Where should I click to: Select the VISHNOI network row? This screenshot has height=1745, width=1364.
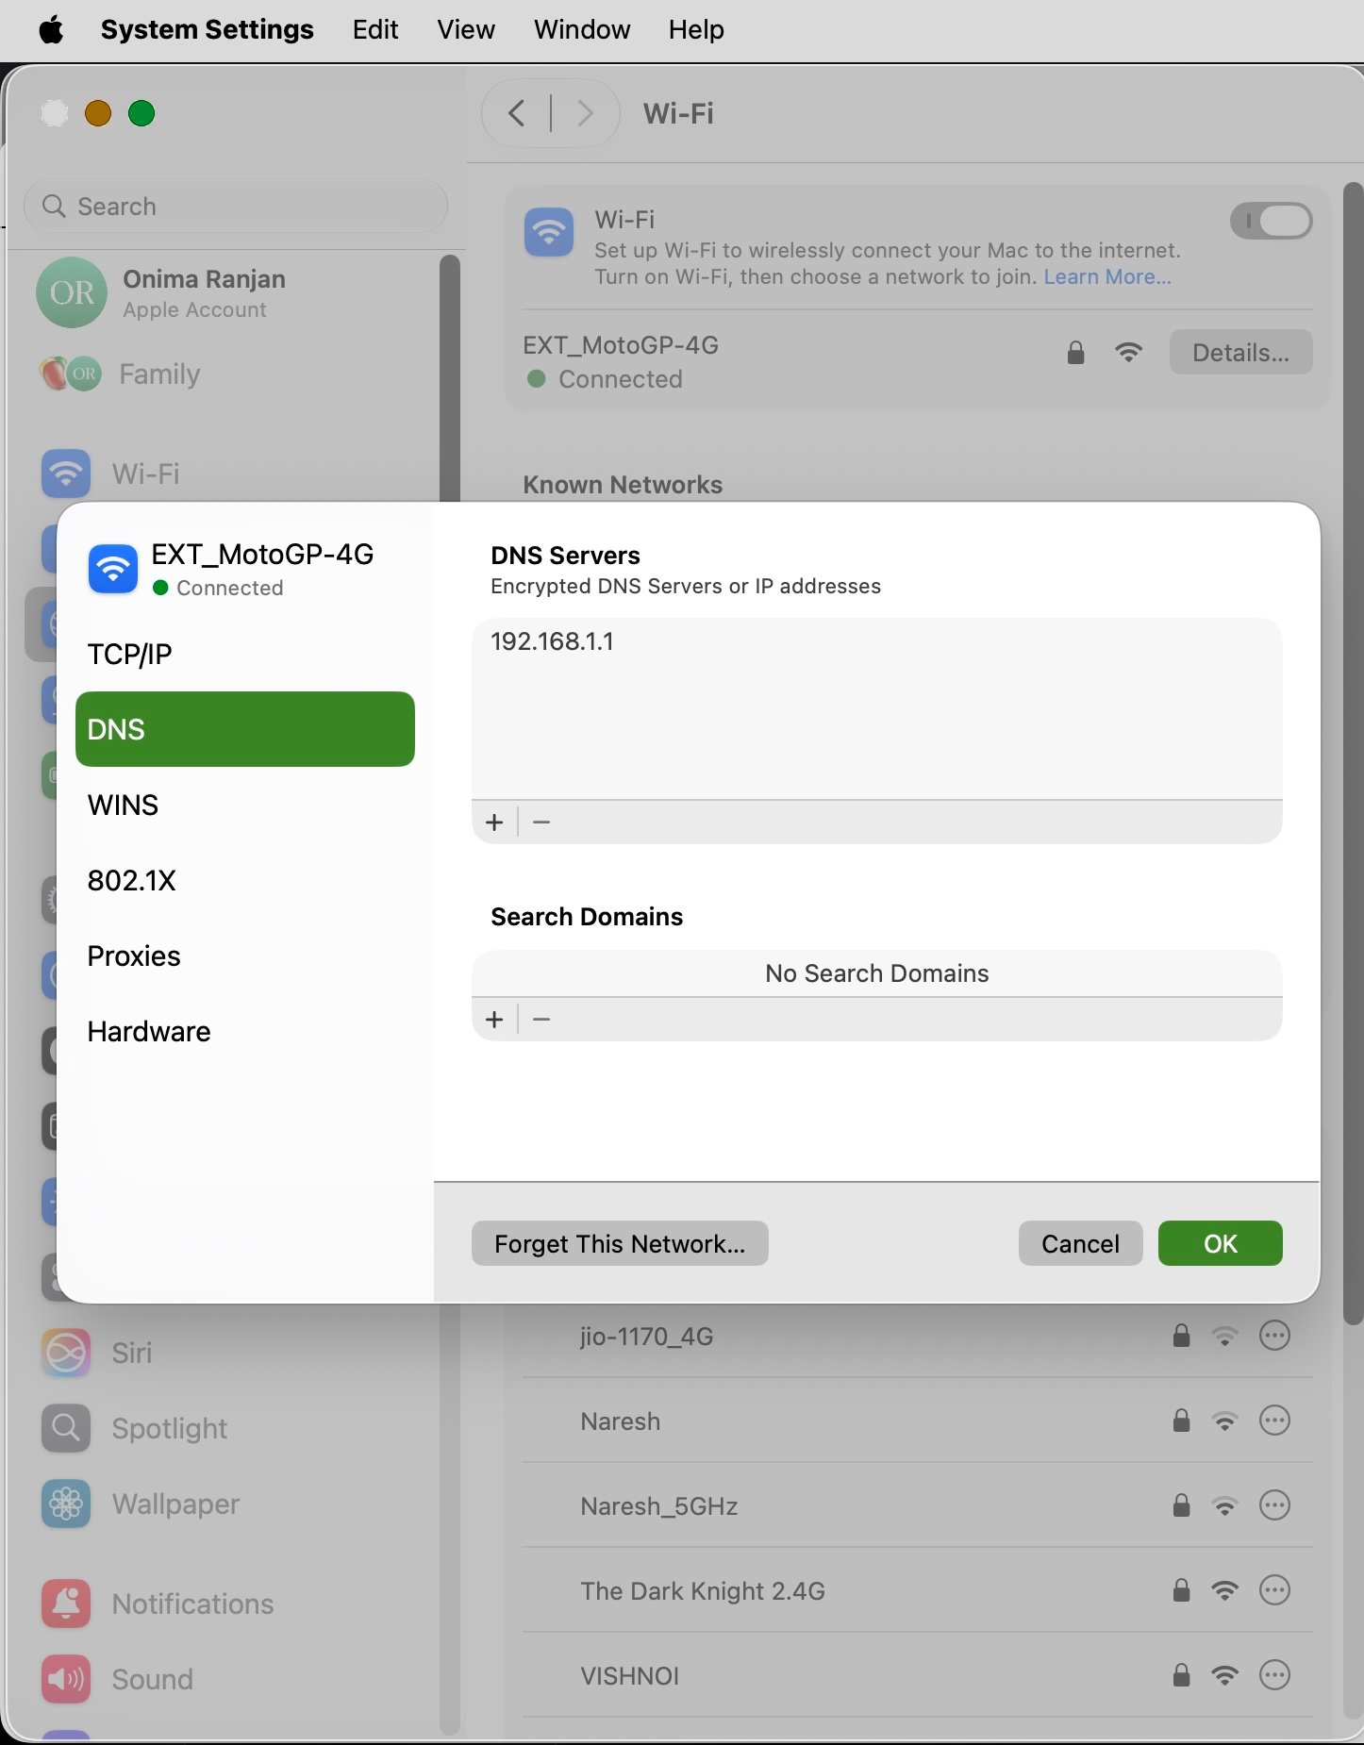pos(917,1675)
